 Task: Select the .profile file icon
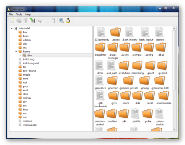pyautogui.click(x=135, y=113)
